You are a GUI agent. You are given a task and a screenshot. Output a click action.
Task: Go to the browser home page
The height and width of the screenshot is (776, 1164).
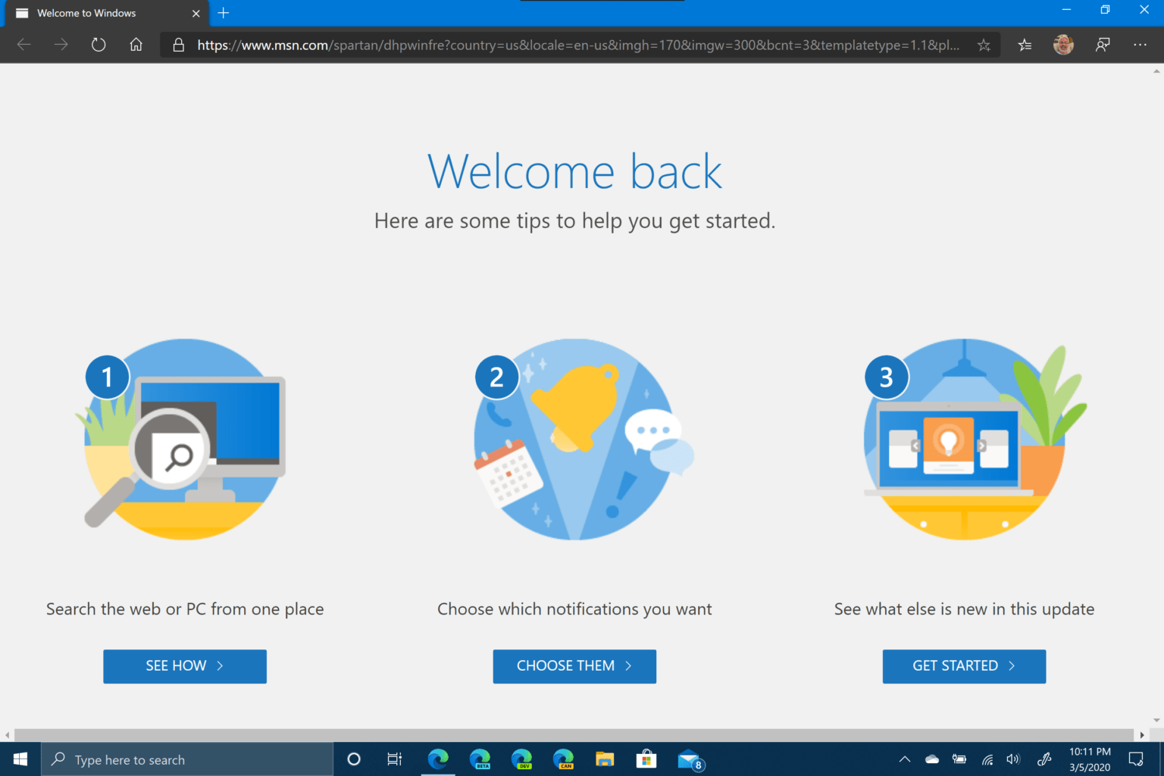(x=136, y=45)
